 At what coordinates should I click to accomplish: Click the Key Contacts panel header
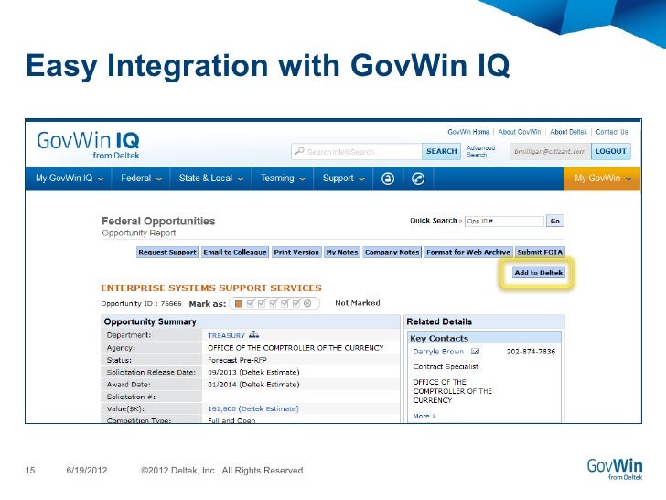pos(484,339)
